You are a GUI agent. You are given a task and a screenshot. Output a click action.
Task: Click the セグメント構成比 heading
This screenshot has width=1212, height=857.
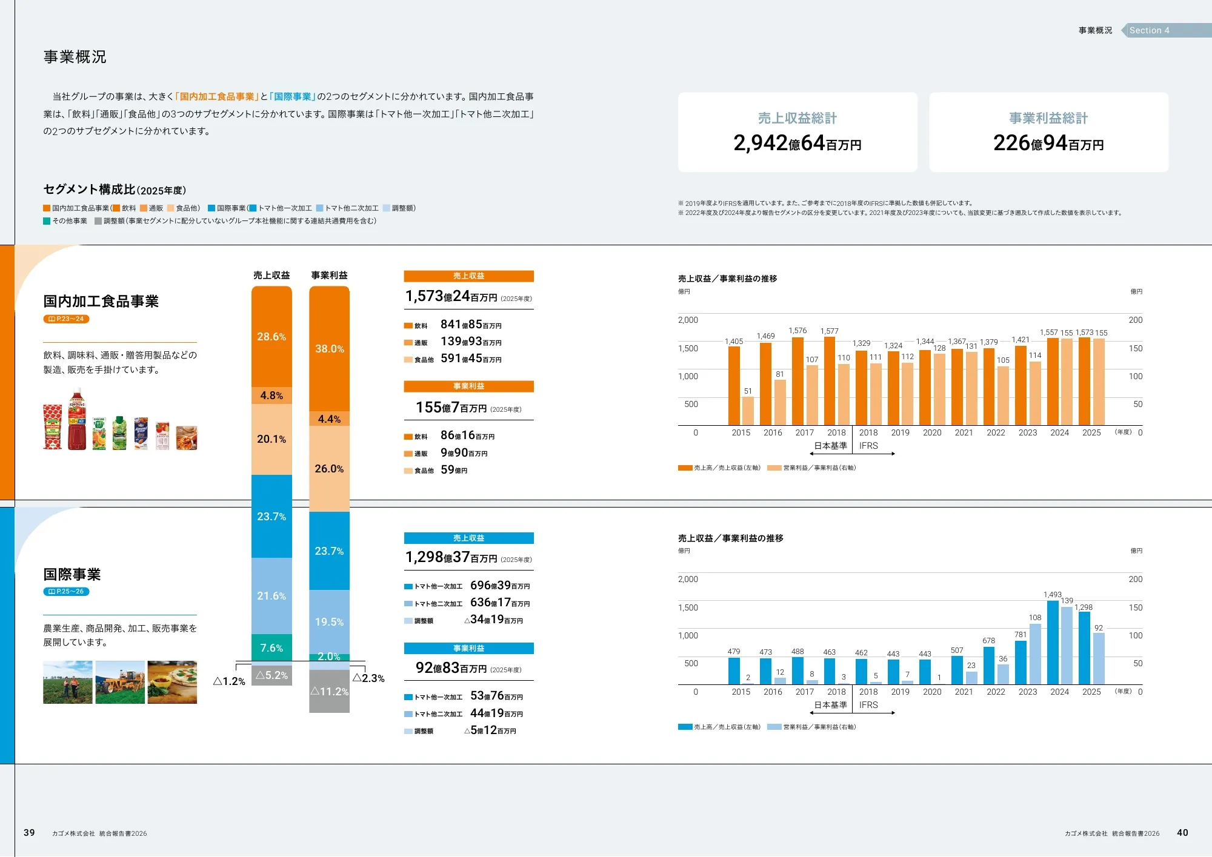point(115,190)
